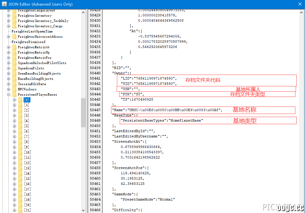Select tree item [0]
This screenshot has height=213, width=305.
[27, 100]
